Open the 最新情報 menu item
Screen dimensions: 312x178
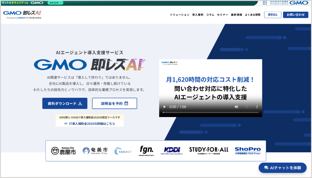click(236, 15)
